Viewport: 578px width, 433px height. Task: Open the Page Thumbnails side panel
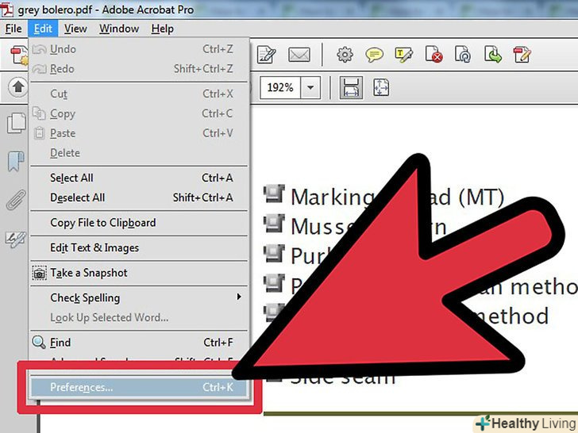pos(17,123)
